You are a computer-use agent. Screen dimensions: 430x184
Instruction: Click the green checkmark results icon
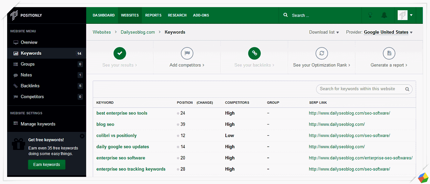(120, 53)
